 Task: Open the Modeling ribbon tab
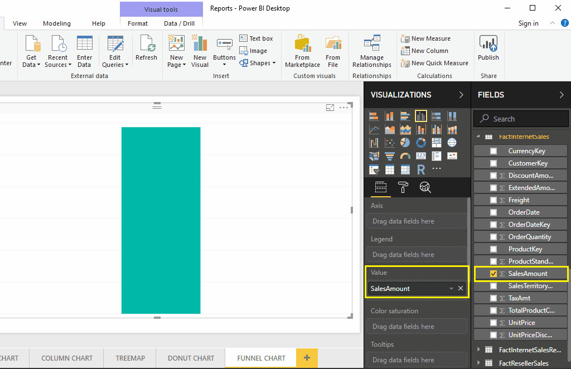pyautogui.click(x=57, y=23)
